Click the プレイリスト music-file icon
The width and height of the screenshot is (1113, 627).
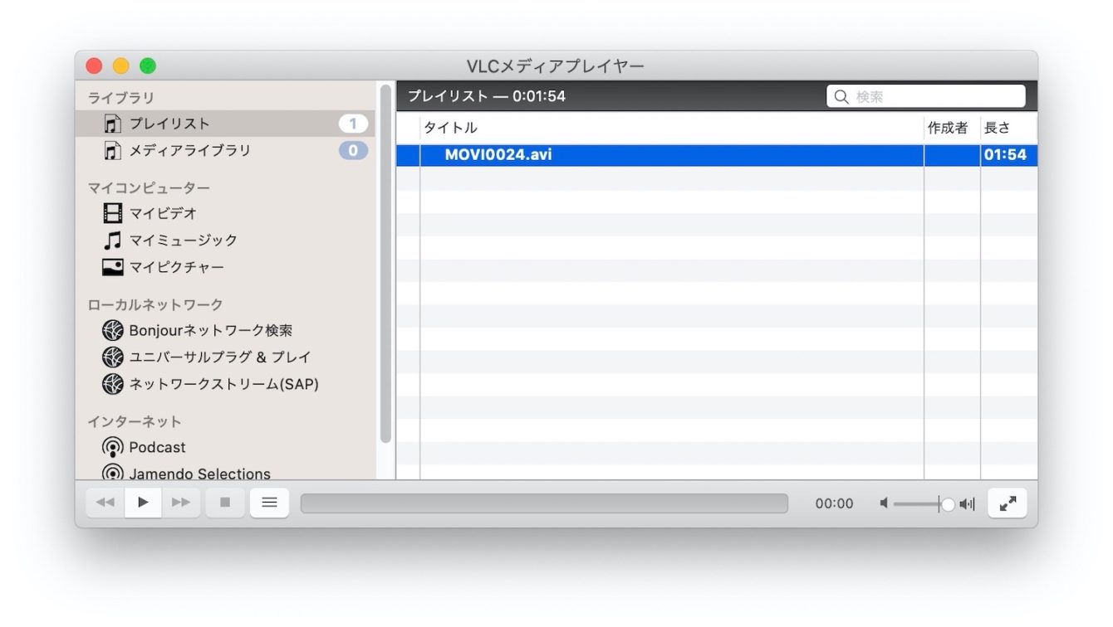112,124
